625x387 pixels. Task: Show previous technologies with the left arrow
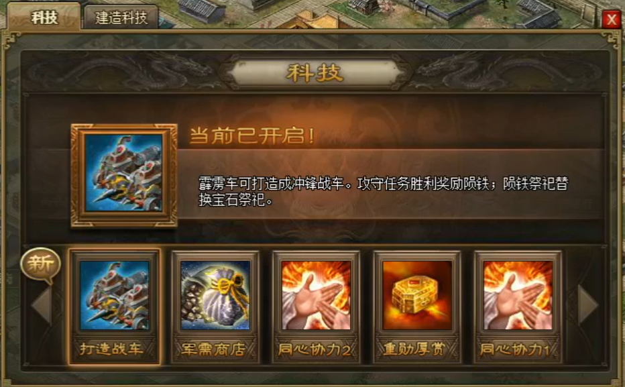[42, 305]
